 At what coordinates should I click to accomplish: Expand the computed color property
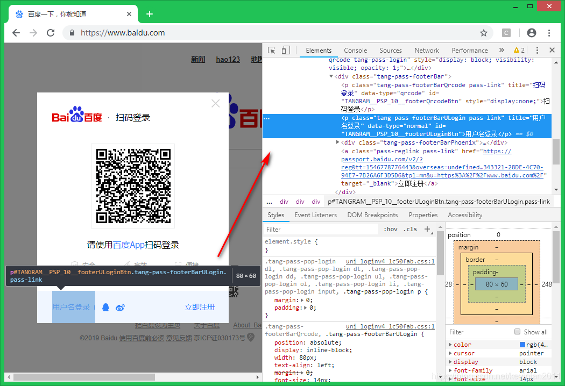click(x=450, y=345)
